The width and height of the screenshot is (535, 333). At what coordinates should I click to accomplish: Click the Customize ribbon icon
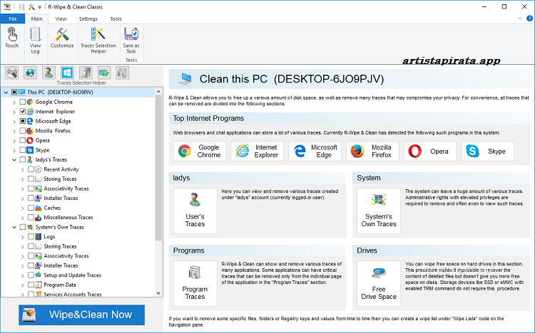(62, 37)
